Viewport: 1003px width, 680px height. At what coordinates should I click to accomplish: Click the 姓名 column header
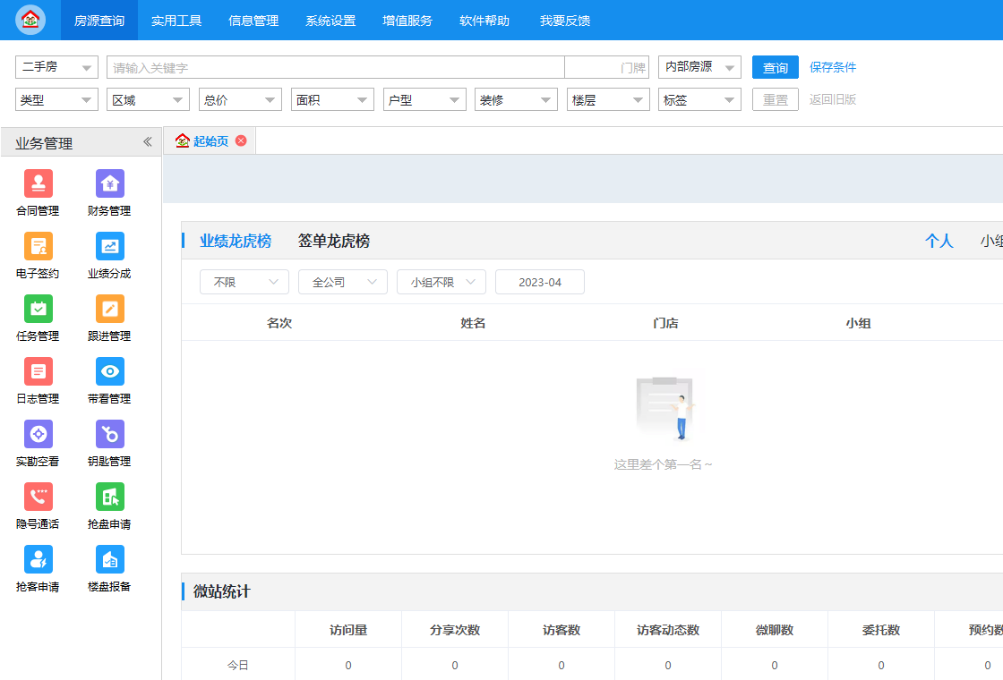[x=473, y=323]
